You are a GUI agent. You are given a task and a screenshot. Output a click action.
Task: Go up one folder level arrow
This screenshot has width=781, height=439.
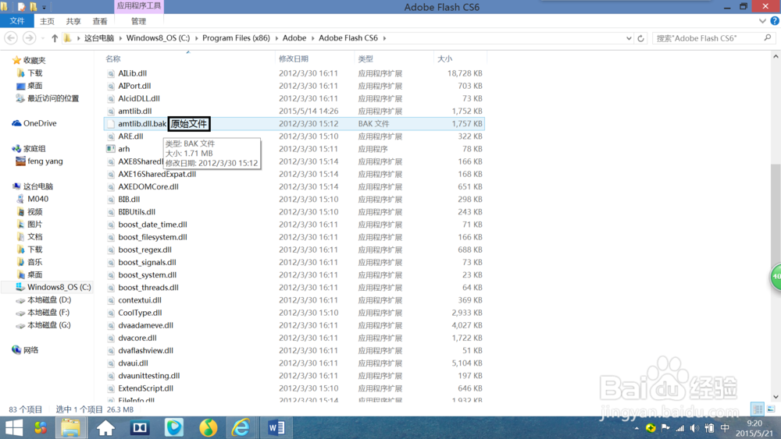click(55, 38)
